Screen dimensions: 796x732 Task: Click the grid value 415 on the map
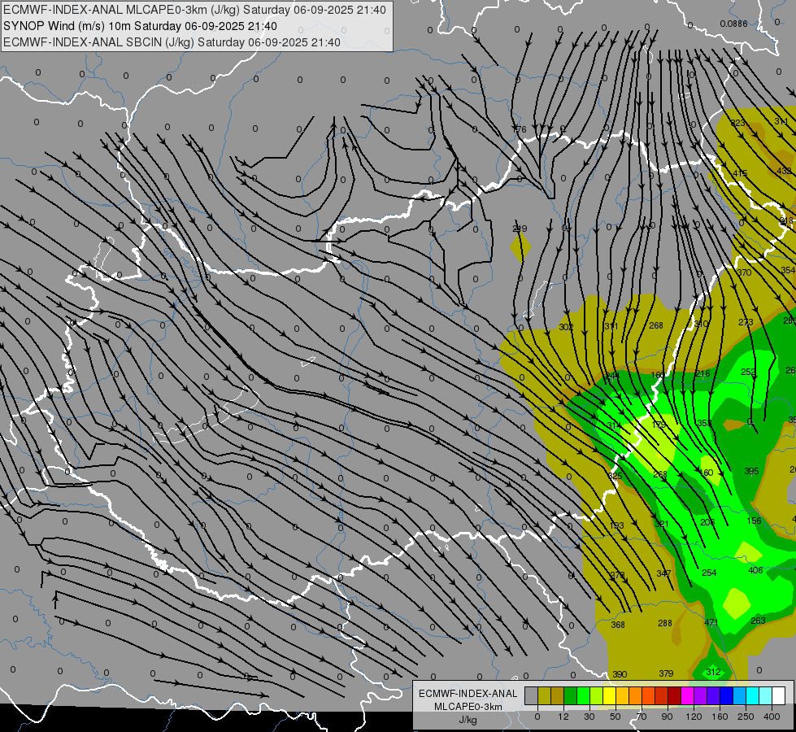pos(740,173)
